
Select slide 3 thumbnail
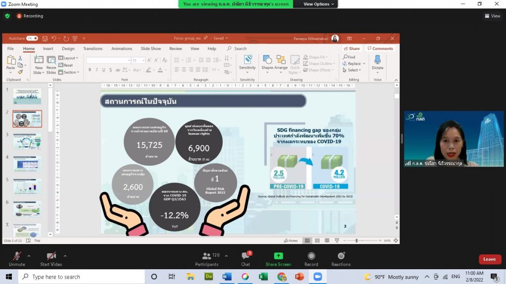(x=27, y=141)
